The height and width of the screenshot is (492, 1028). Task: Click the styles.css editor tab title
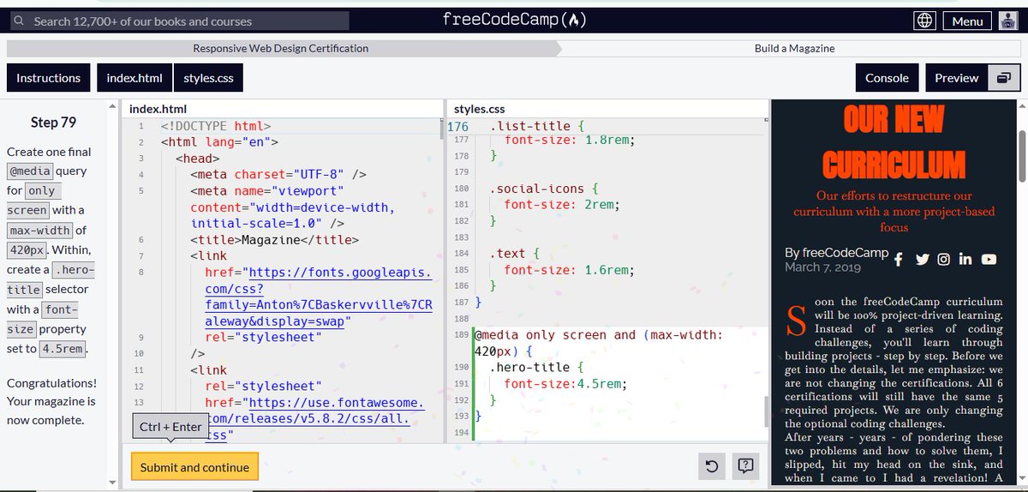pos(480,109)
